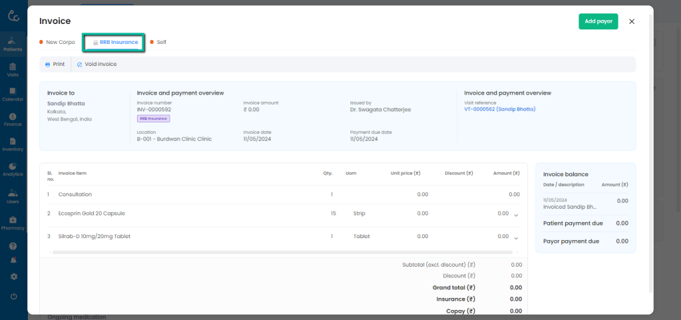Viewport: 681px width, 320px height.
Task: Open the Users sidebar icon
Action: (13, 195)
